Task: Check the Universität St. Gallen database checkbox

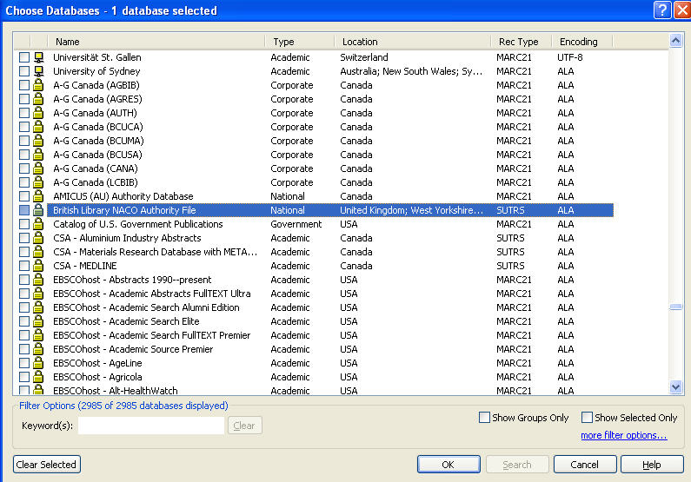Action: 24,57
